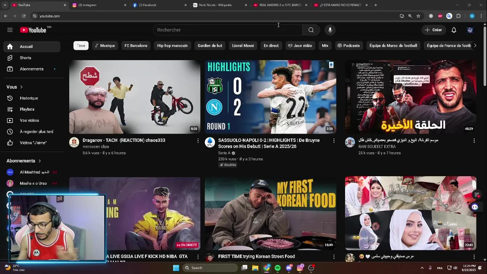Select the En direct chip
Screen dimensions: 487x274
point(271,46)
